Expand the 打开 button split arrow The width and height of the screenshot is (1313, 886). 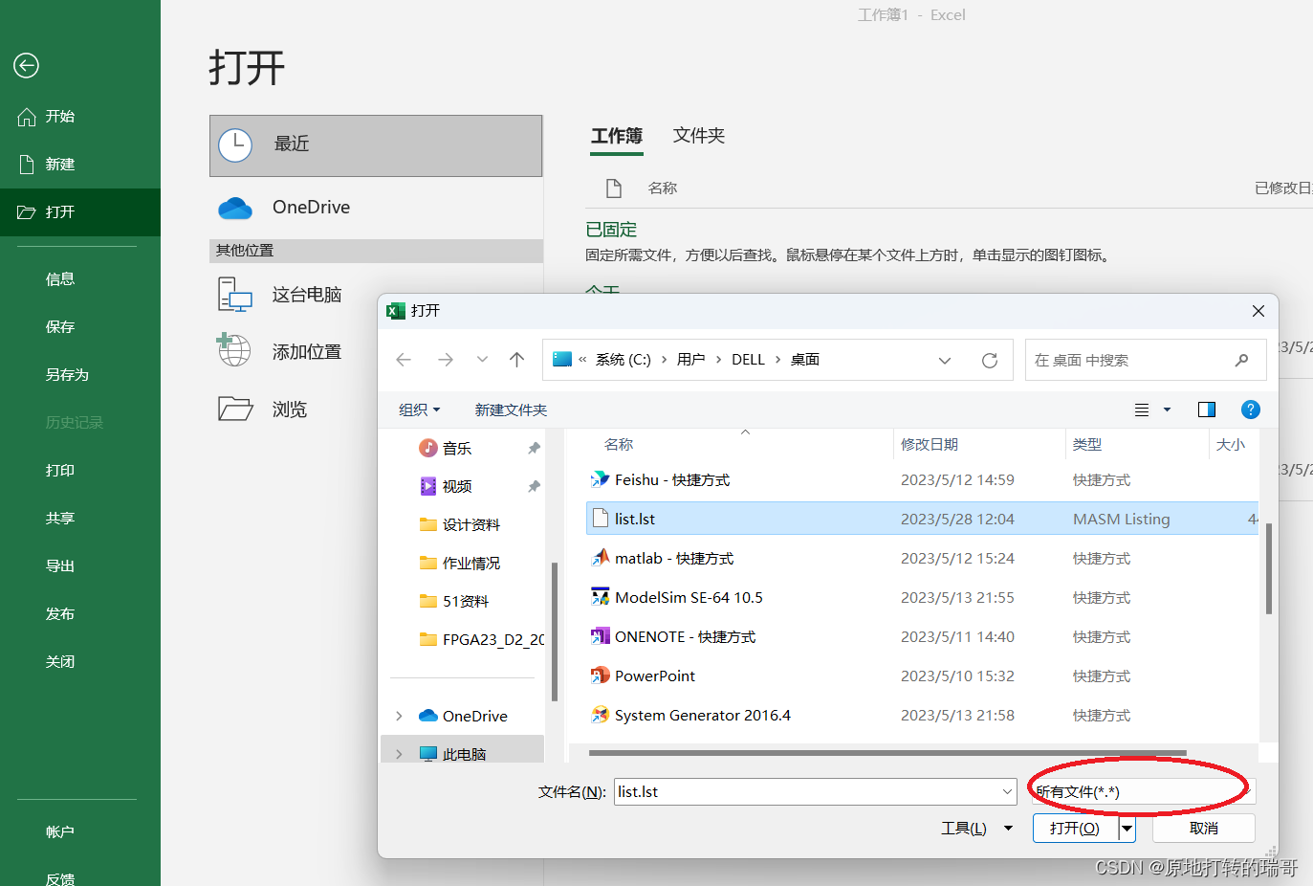(1127, 828)
